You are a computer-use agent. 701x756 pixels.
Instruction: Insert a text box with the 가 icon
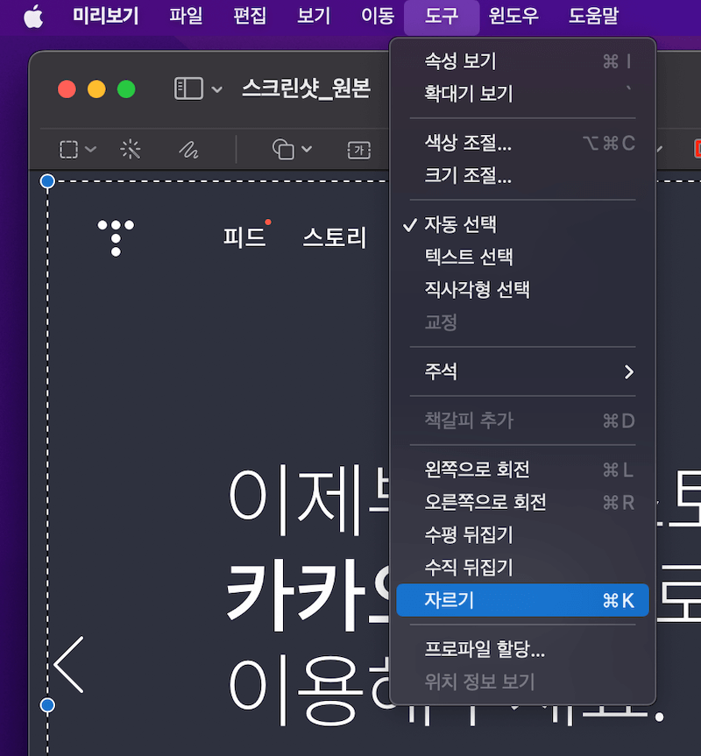point(358,149)
